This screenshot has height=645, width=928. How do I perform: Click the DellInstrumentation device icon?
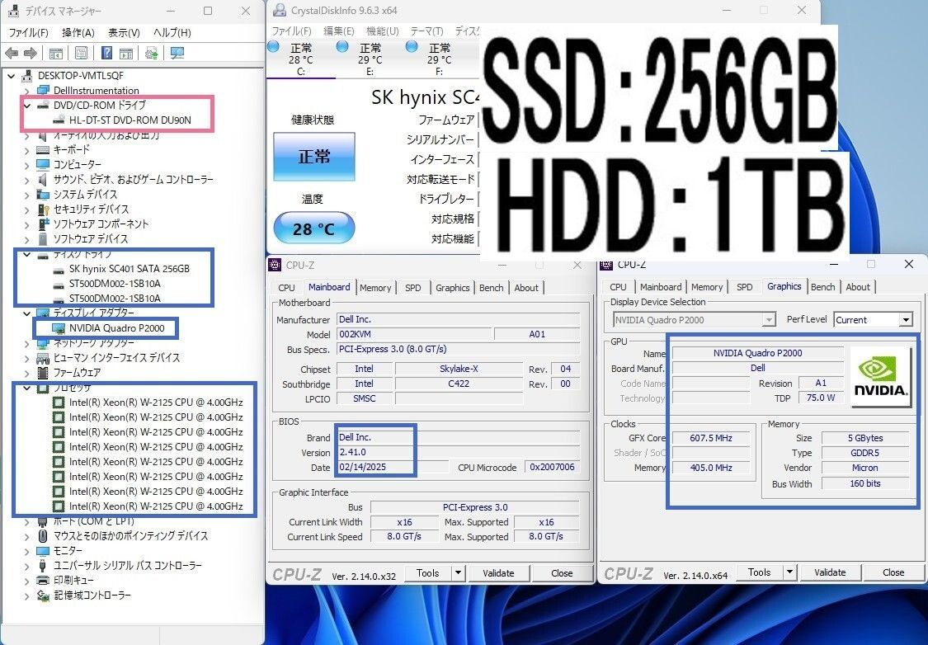click(x=43, y=91)
